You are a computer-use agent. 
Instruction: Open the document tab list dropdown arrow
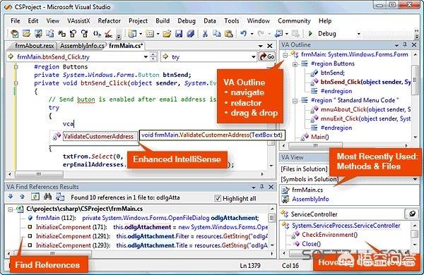click(260, 46)
